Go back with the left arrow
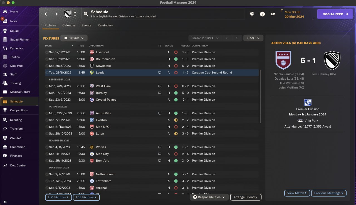356x205 pixels. [x=46, y=14]
